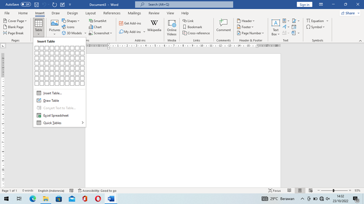
Task: Choose Insert Table... menu entry
Action: [60, 93]
